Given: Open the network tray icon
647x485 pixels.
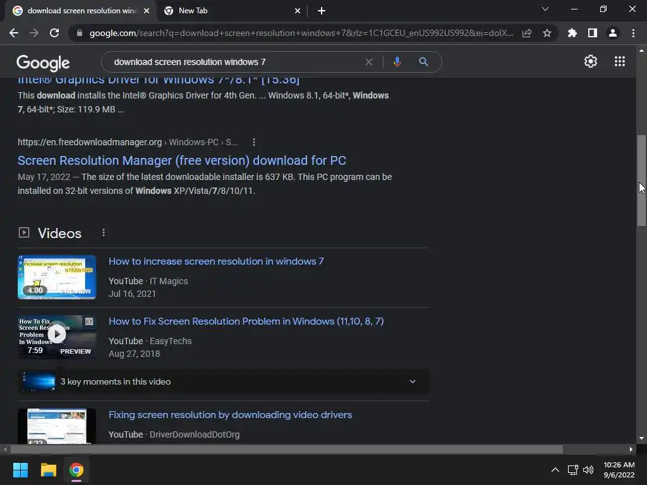Looking at the screenshot, I should 572,470.
